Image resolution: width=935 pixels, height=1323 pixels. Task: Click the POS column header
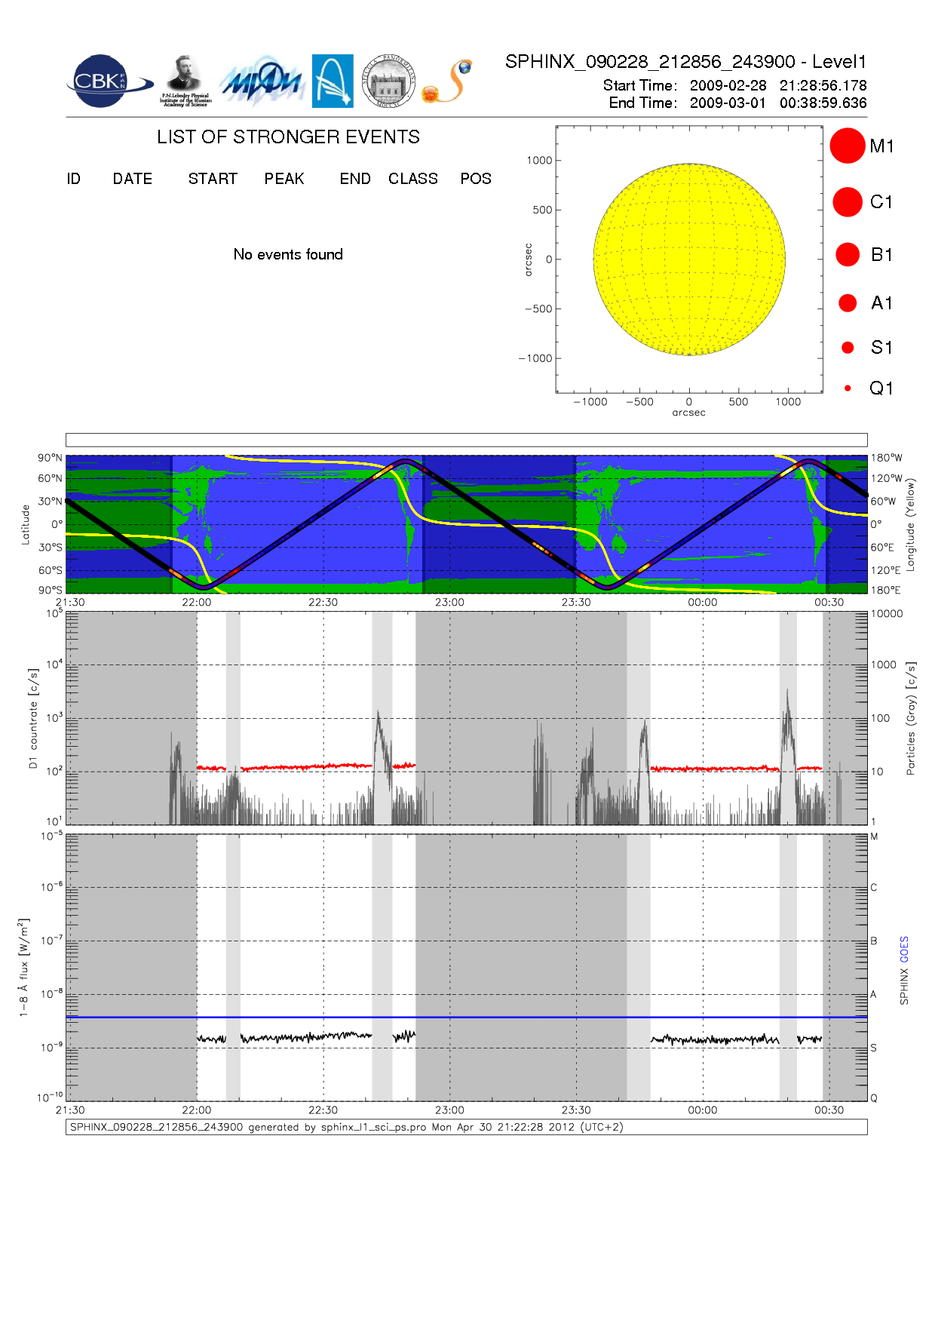point(476,179)
